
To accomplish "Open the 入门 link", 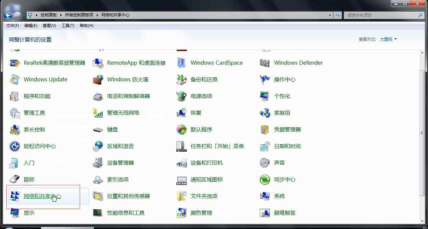I will tap(29, 163).
